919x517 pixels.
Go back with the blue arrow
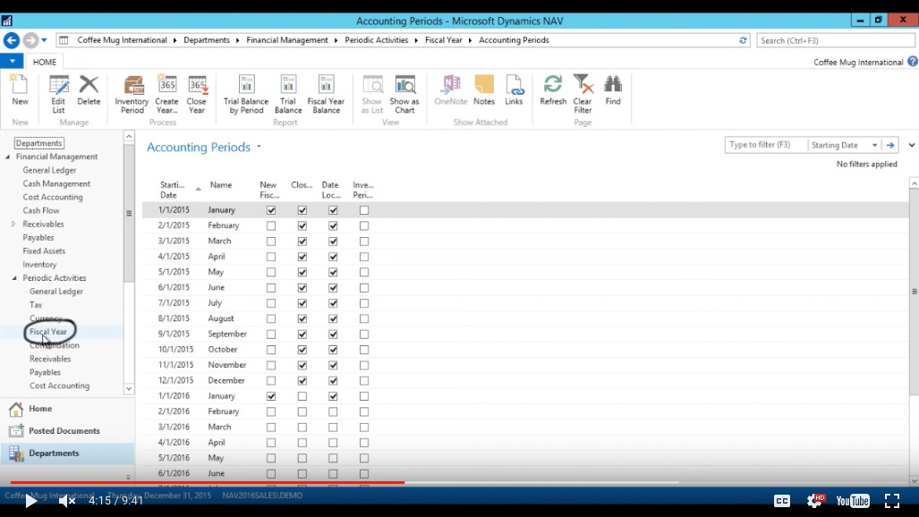[11, 40]
